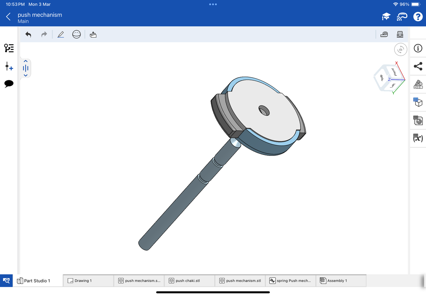Click the Front face of view cube
This screenshot has width=426, height=296.
pyautogui.click(x=393, y=72)
